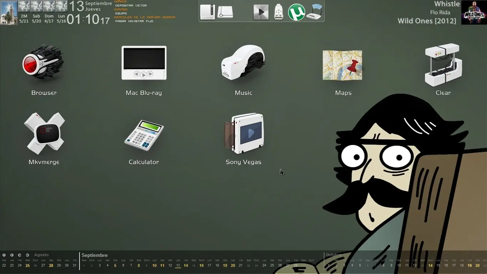Select September 14 in the calendar bar

coord(186,265)
